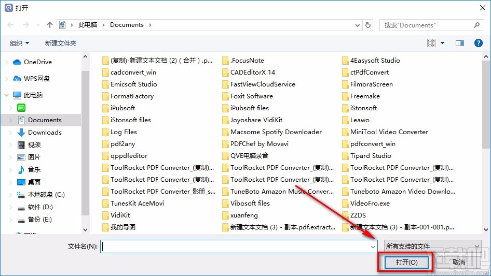This screenshot has height=276, width=491.
Task: Open 音乐 in navigation pane
Action: 29,169
